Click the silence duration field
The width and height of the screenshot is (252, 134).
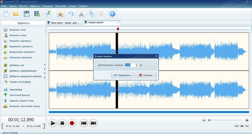[130, 65]
